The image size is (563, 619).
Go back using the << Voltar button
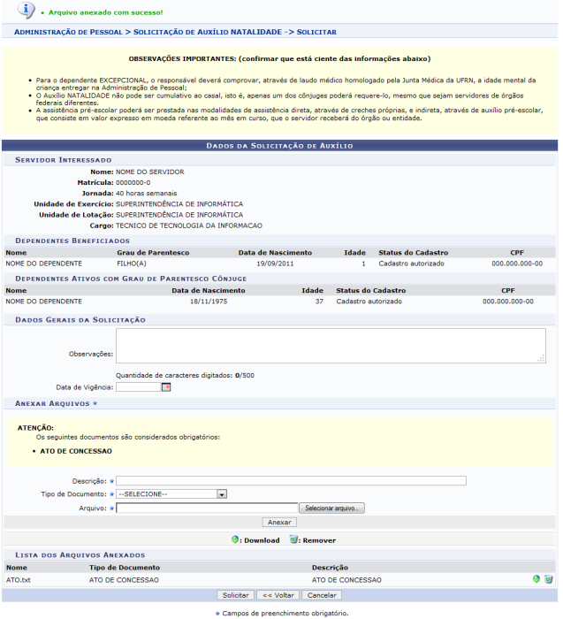click(279, 595)
